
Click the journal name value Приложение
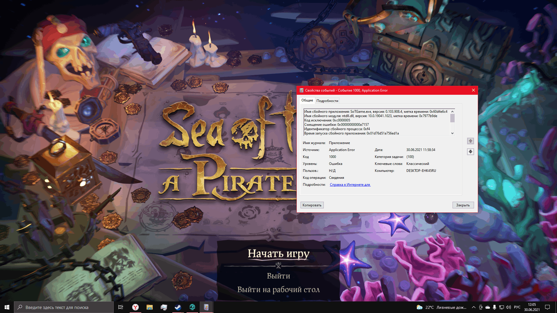pyautogui.click(x=339, y=143)
